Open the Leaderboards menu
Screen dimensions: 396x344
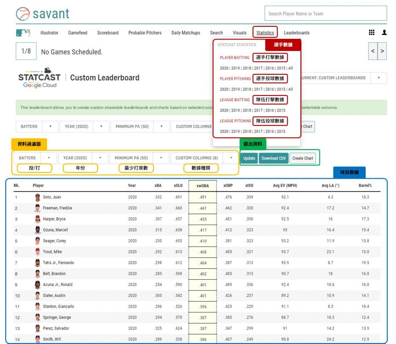point(297,33)
